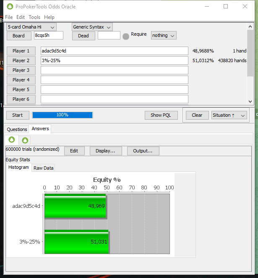Click the 48,9688% equity value
Screen dimensions: 258x278
point(203,51)
